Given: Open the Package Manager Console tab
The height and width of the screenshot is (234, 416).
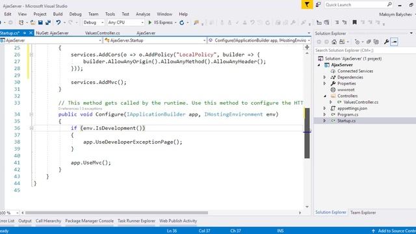Looking at the screenshot, I should coord(90,221).
